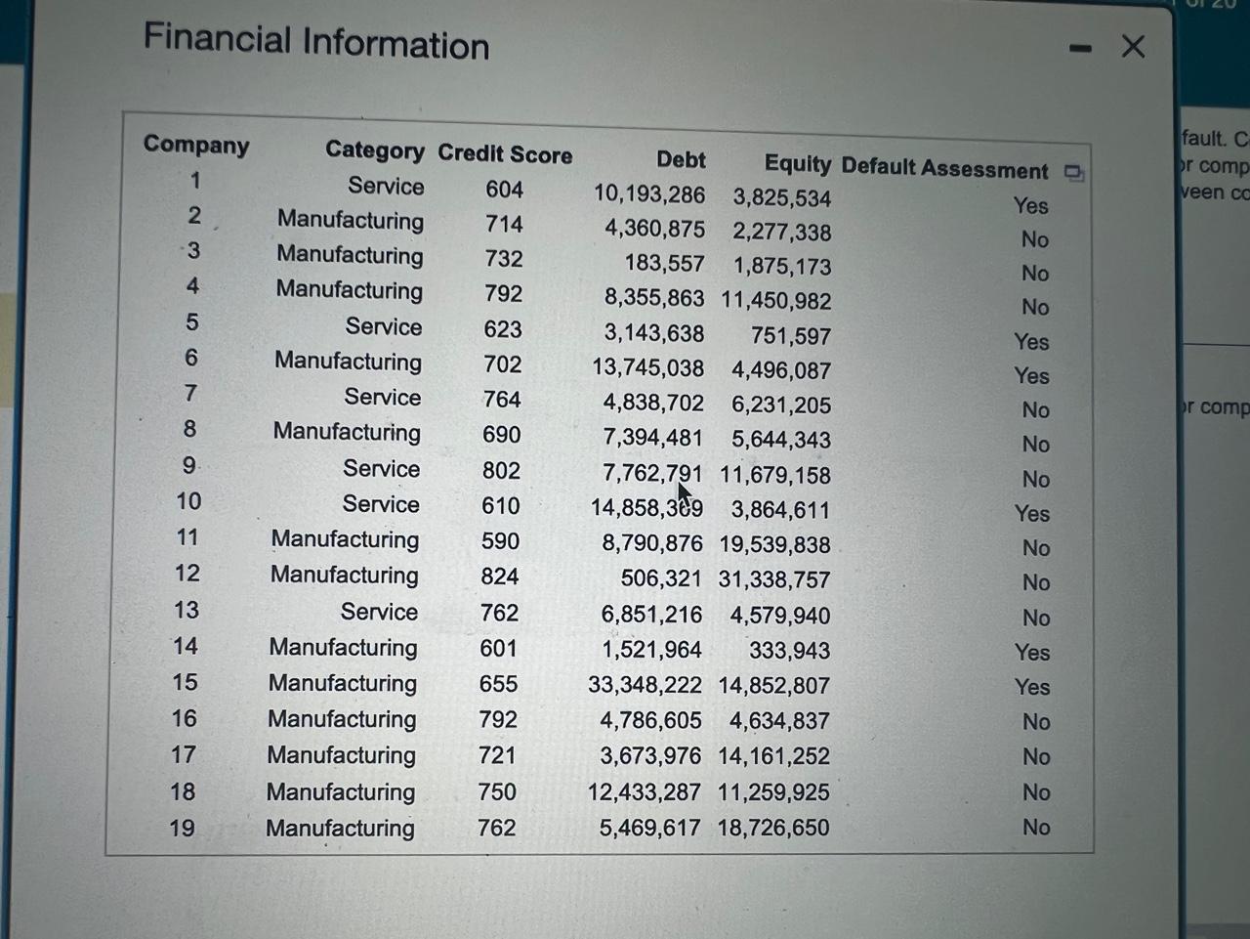The width and height of the screenshot is (1250, 939).
Task: Close the Financial Information window
Action: pos(1132,46)
